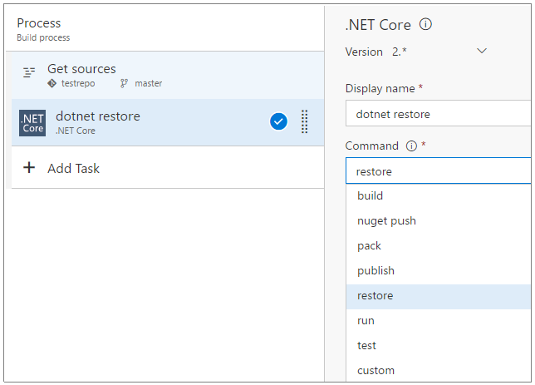Screen dimensions: 535x385
Task: Click the master branch icon
Action: [x=125, y=83]
